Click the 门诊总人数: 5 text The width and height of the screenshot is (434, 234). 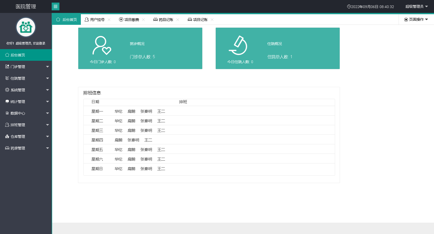[142, 57]
